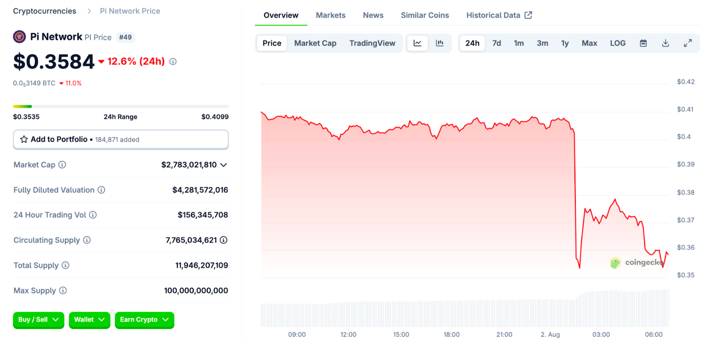Select the Market Cap chart toggle
This screenshot has width=707, height=340.
(x=315, y=43)
